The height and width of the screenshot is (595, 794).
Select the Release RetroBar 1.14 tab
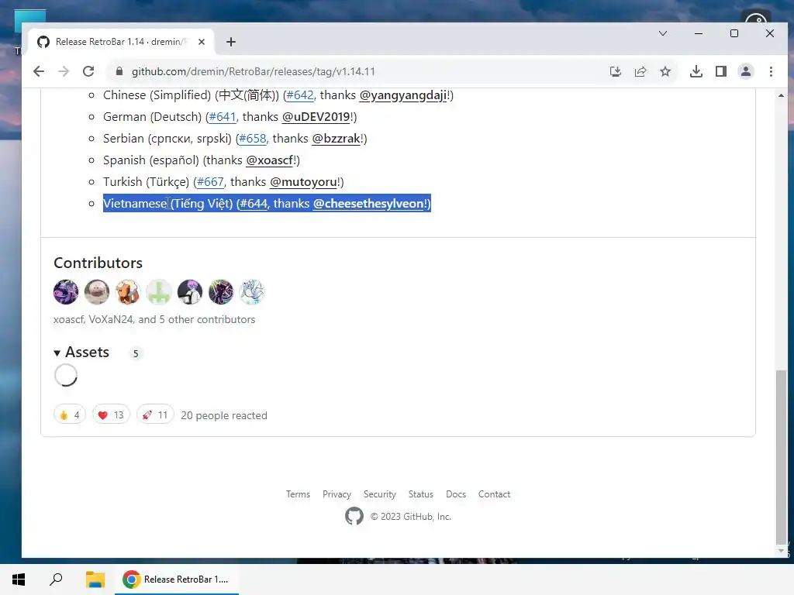click(120, 42)
